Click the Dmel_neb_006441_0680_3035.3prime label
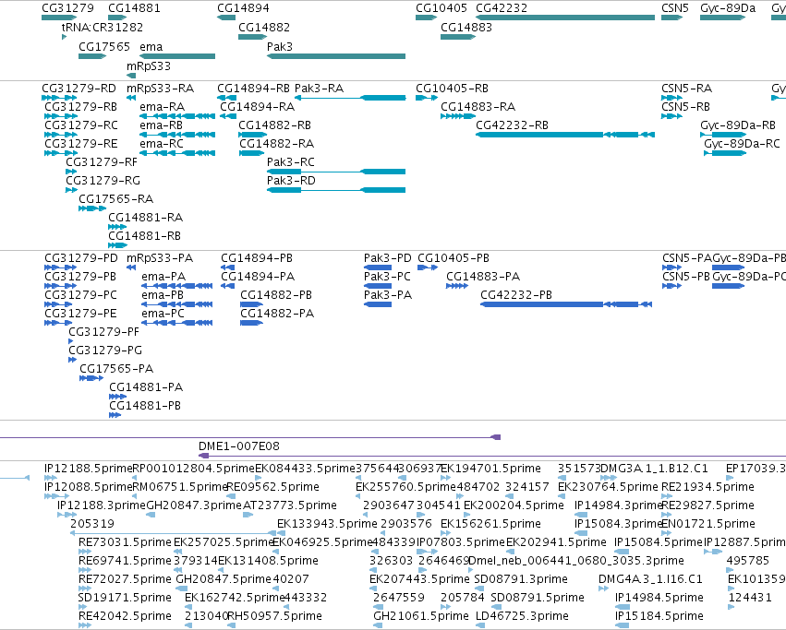The width and height of the screenshot is (786, 630). 576,561
